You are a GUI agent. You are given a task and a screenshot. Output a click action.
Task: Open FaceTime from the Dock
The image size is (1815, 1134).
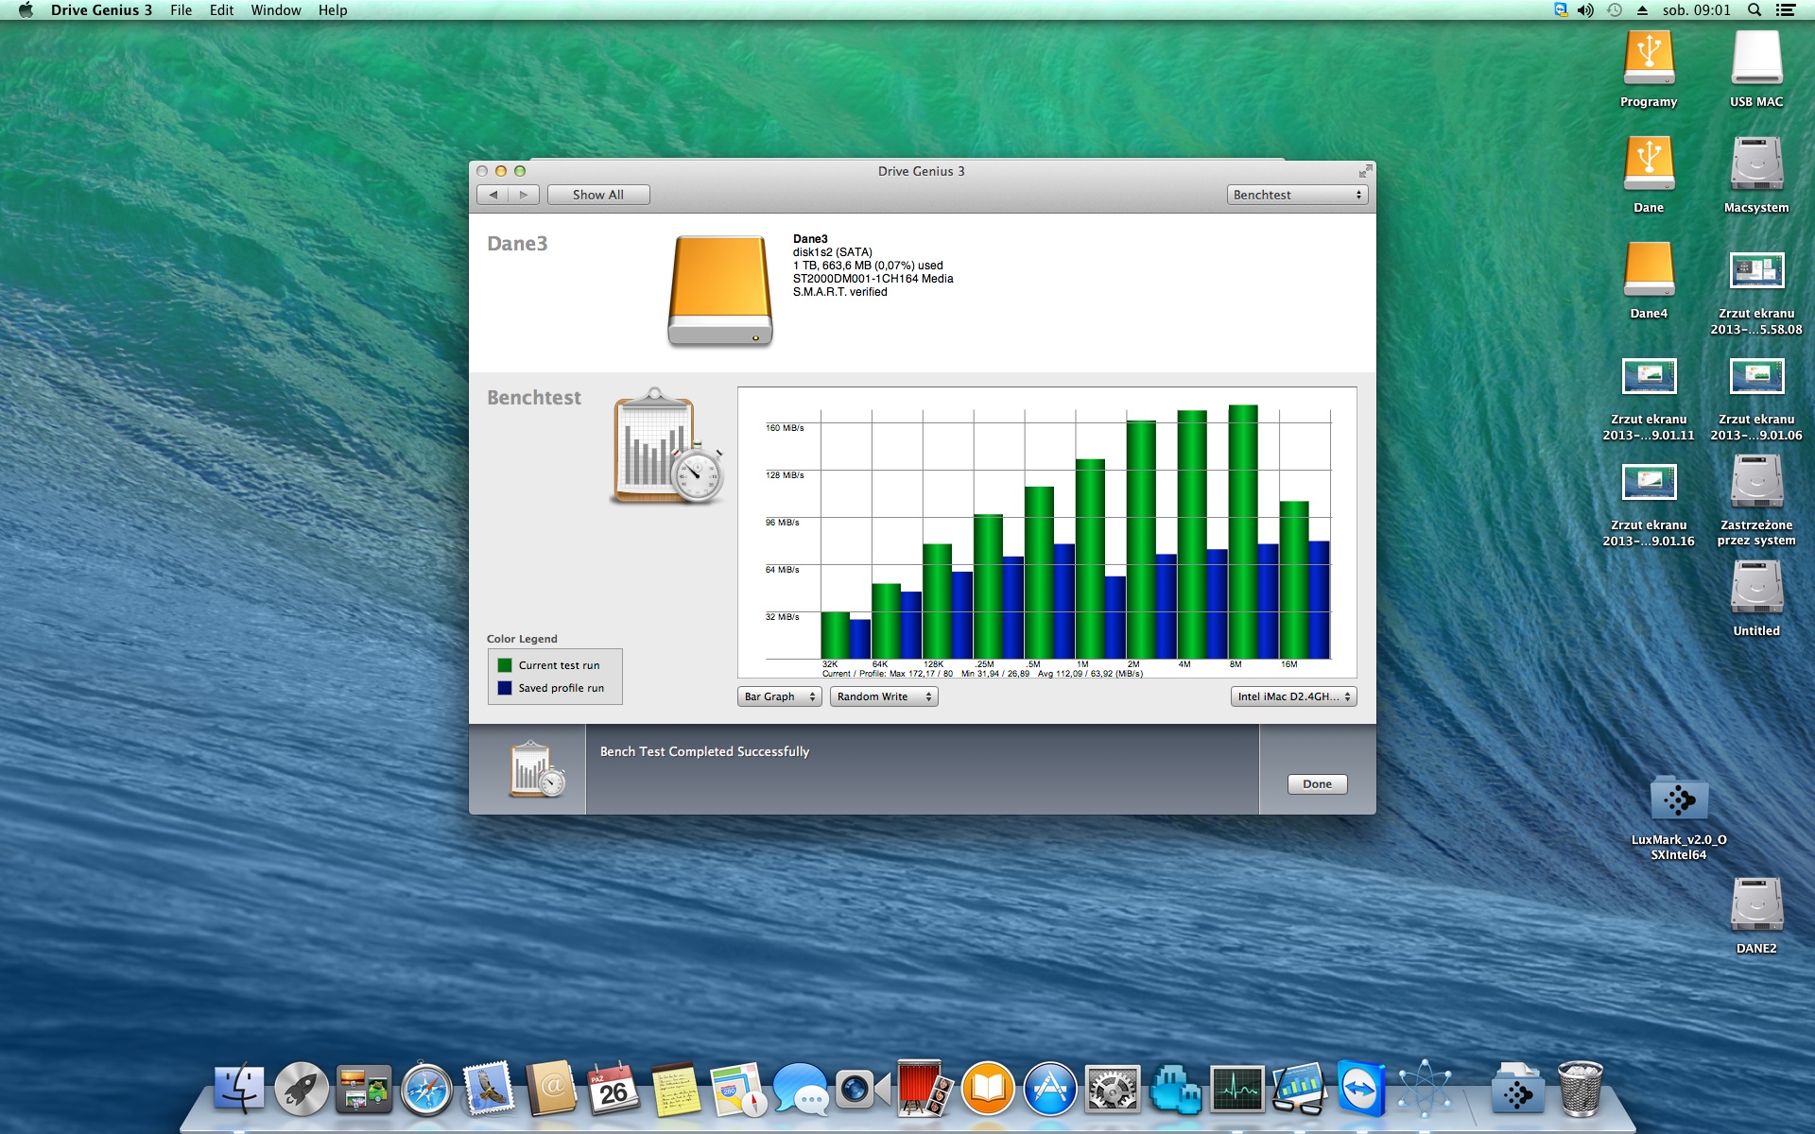[x=863, y=1089]
